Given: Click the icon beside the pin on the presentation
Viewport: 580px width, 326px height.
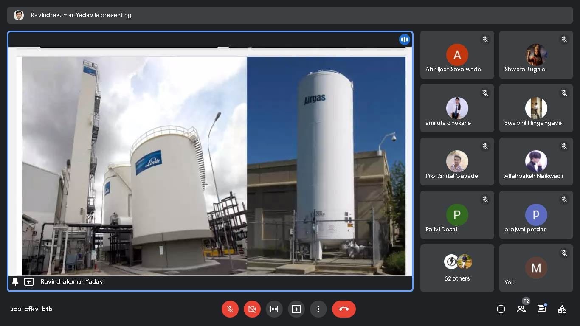Looking at the screenshot, I should click(29, 282).
